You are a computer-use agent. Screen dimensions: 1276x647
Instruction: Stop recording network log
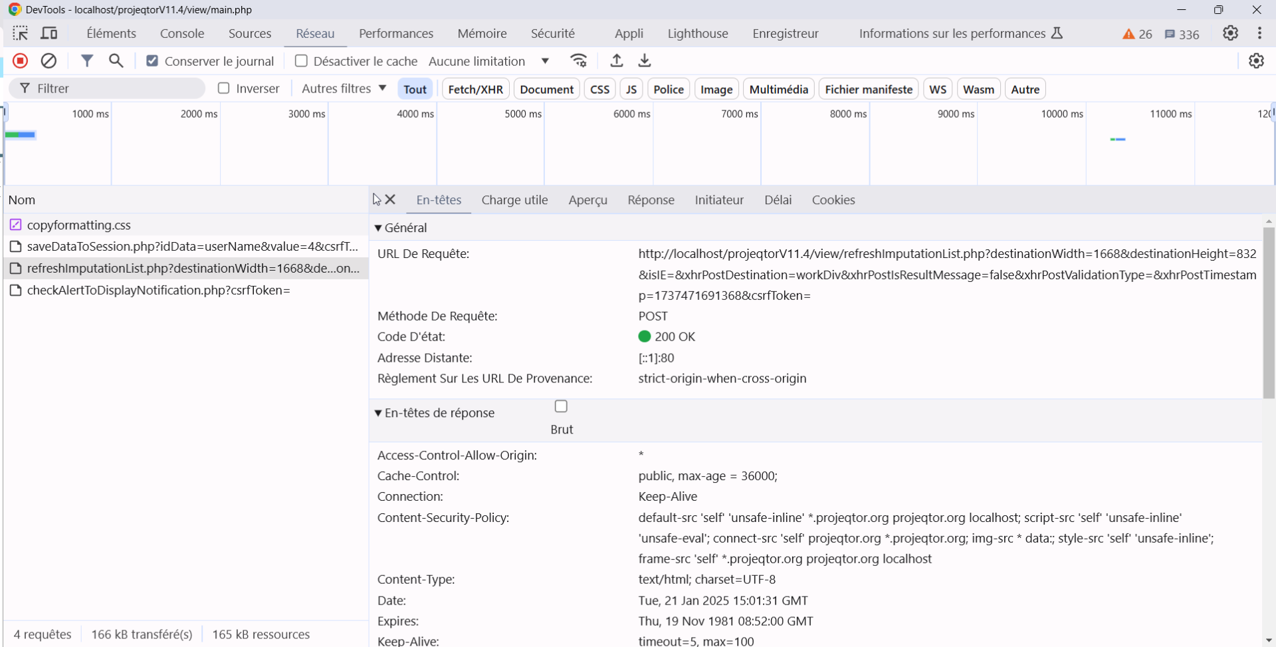pos(21,61)
